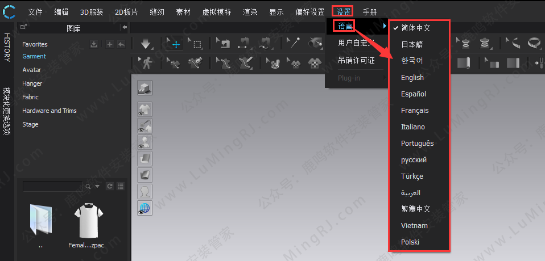
Task: Toggle garment visibility eye icon in viewport
Action: click(144, 110)
